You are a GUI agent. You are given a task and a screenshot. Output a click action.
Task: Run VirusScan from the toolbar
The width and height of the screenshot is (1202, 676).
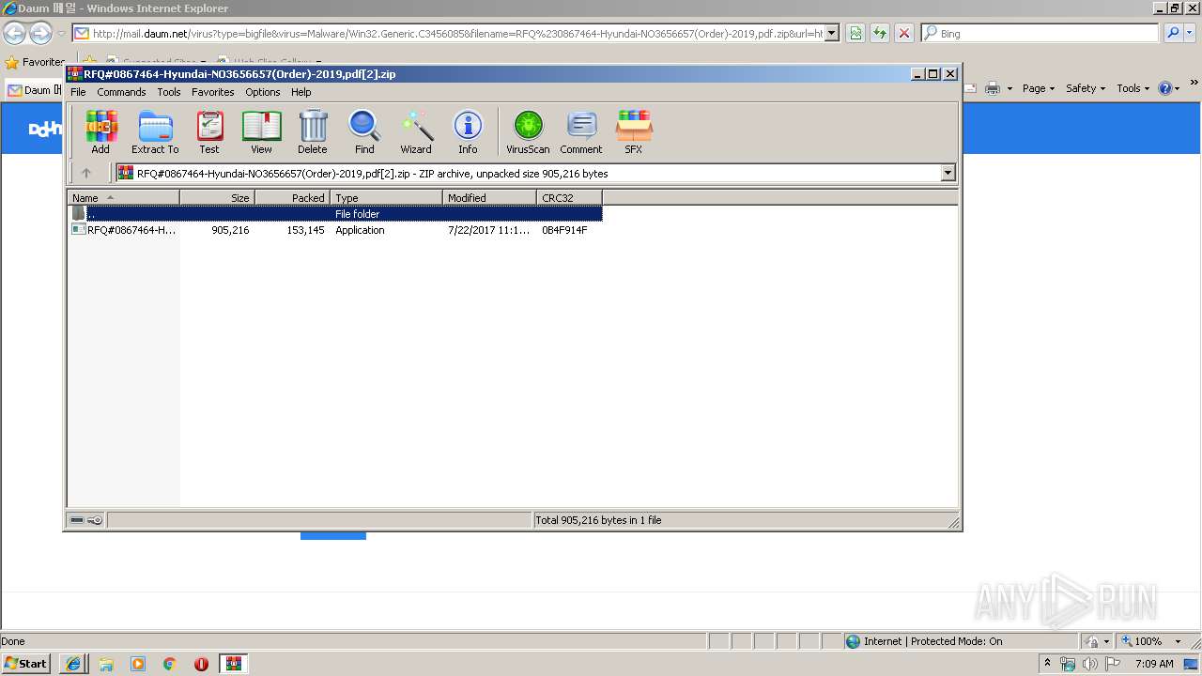(x=528, y=131)
